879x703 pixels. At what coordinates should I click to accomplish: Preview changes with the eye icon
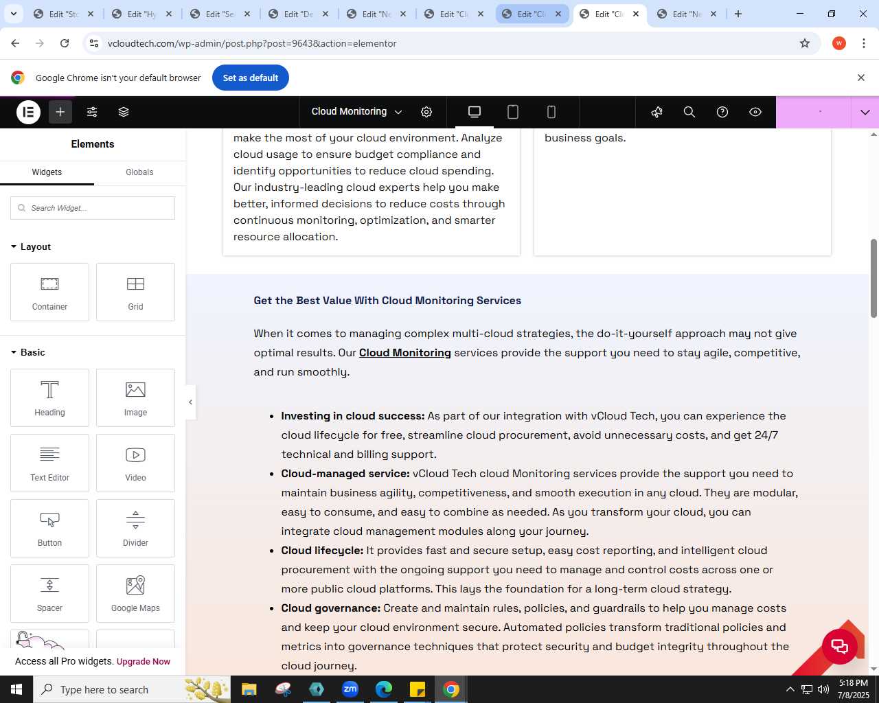click(755, 112)
